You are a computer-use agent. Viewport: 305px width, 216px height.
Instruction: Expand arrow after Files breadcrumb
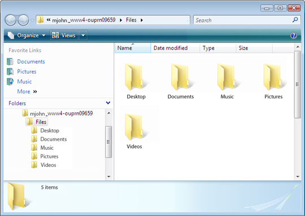[x=142, y=20]
